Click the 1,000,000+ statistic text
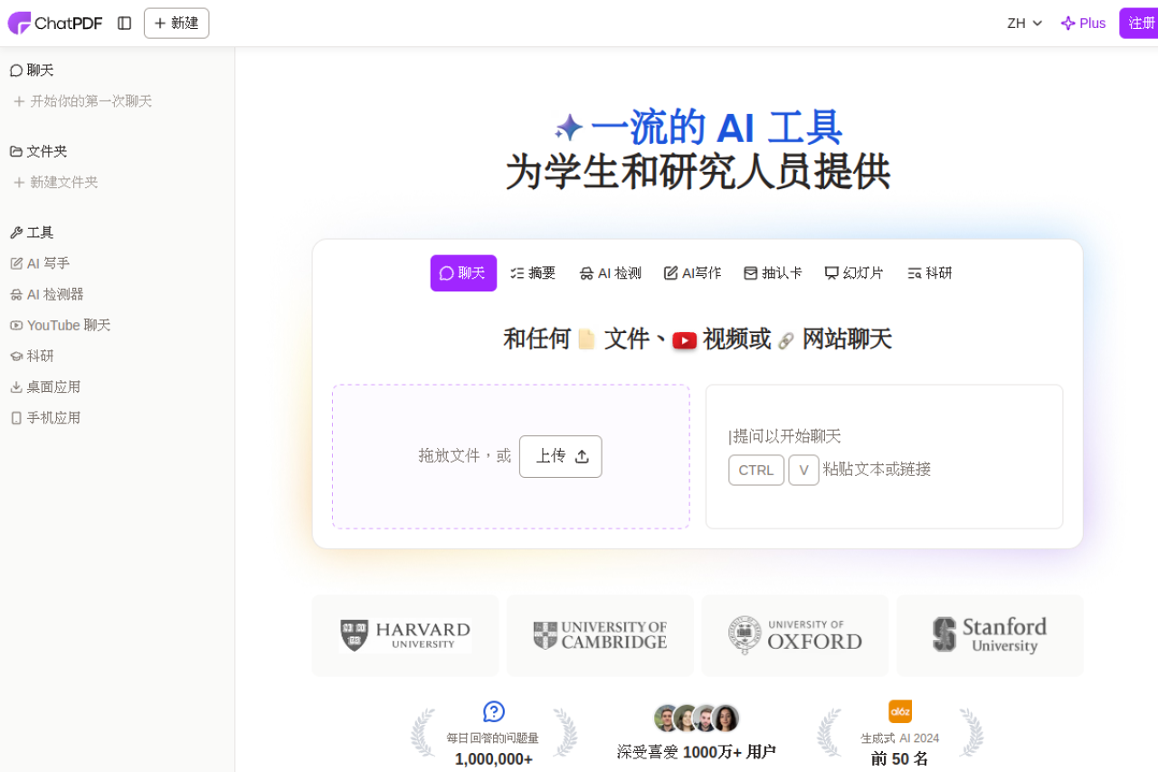Screen dimensions: 1158x772 tap(494, 758)
